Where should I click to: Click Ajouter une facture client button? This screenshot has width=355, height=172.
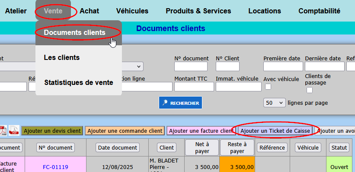[201, 131]
